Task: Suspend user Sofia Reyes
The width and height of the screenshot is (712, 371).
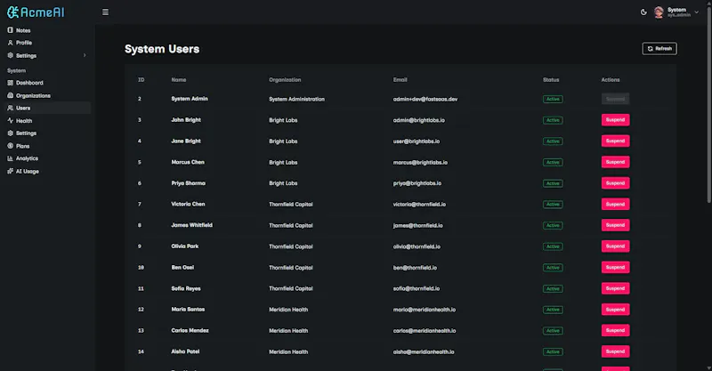Action: click(615, 288)
